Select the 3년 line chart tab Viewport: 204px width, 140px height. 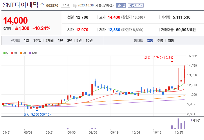tap(70, 40)
